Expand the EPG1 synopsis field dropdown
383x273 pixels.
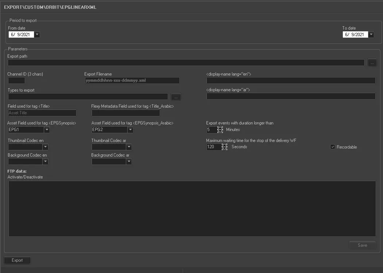click(x=47, y=130)
